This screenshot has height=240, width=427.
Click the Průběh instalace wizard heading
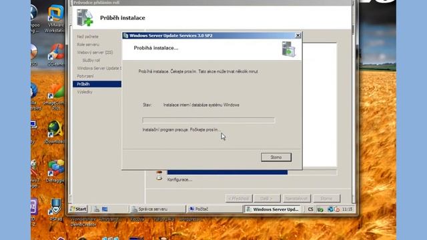click(x=123, y=18)
